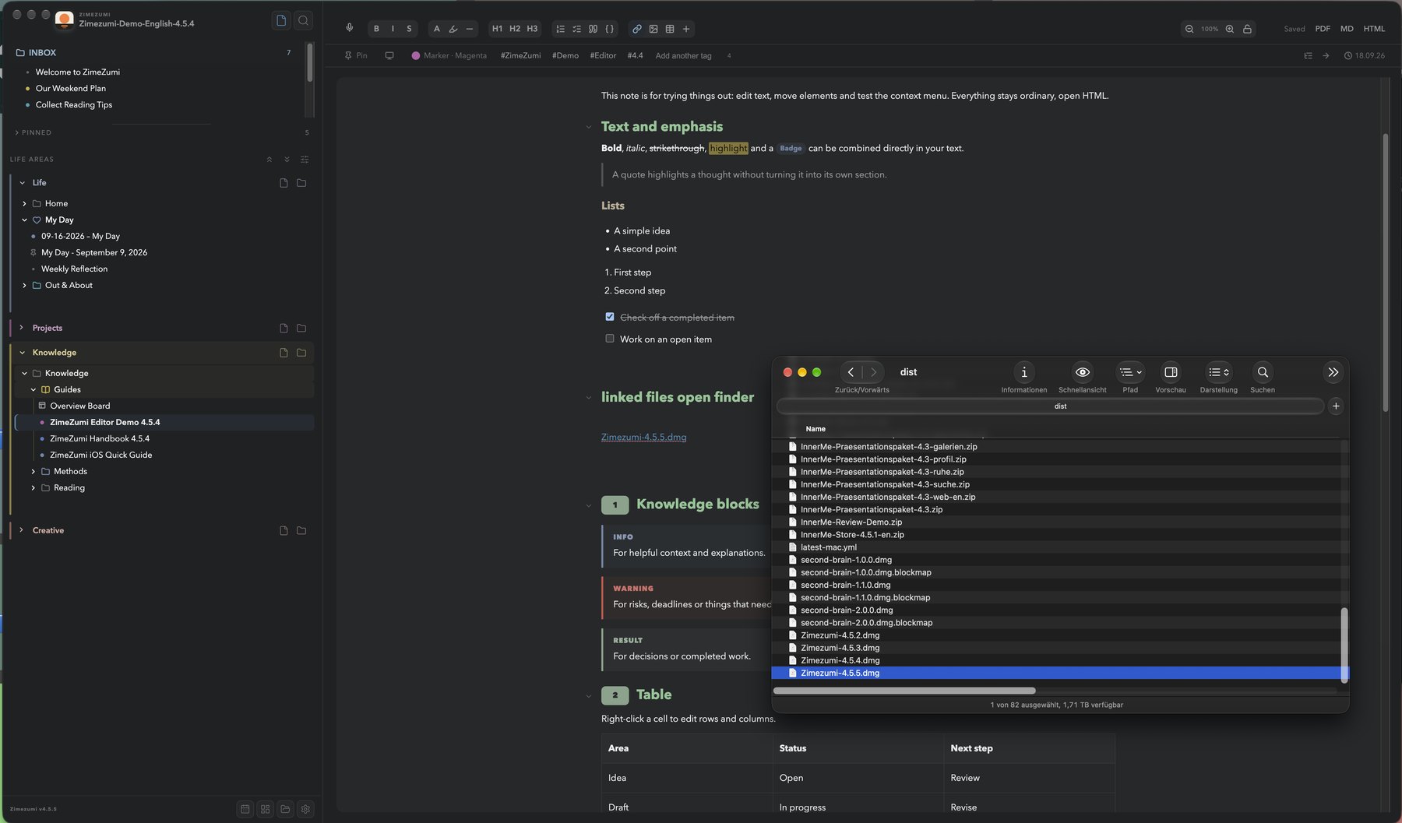Export the note as PDF
Image resolution: width=1402 pixels, height=823 pixels.
tap(1323, 29)
